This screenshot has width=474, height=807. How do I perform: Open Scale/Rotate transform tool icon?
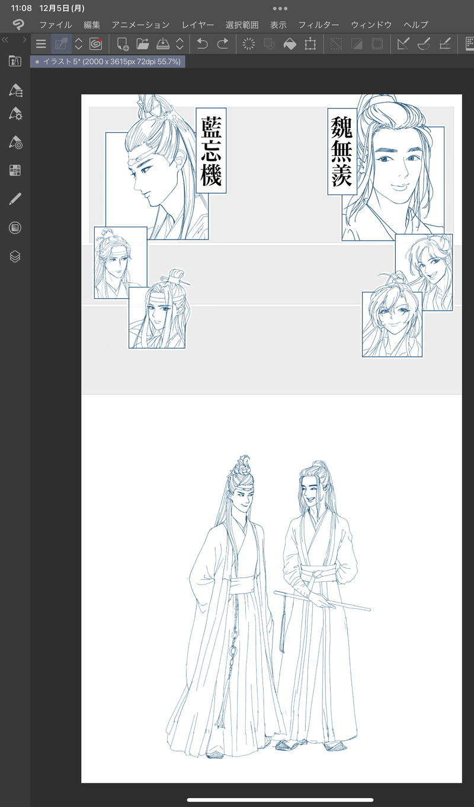(x=310, y=44)
